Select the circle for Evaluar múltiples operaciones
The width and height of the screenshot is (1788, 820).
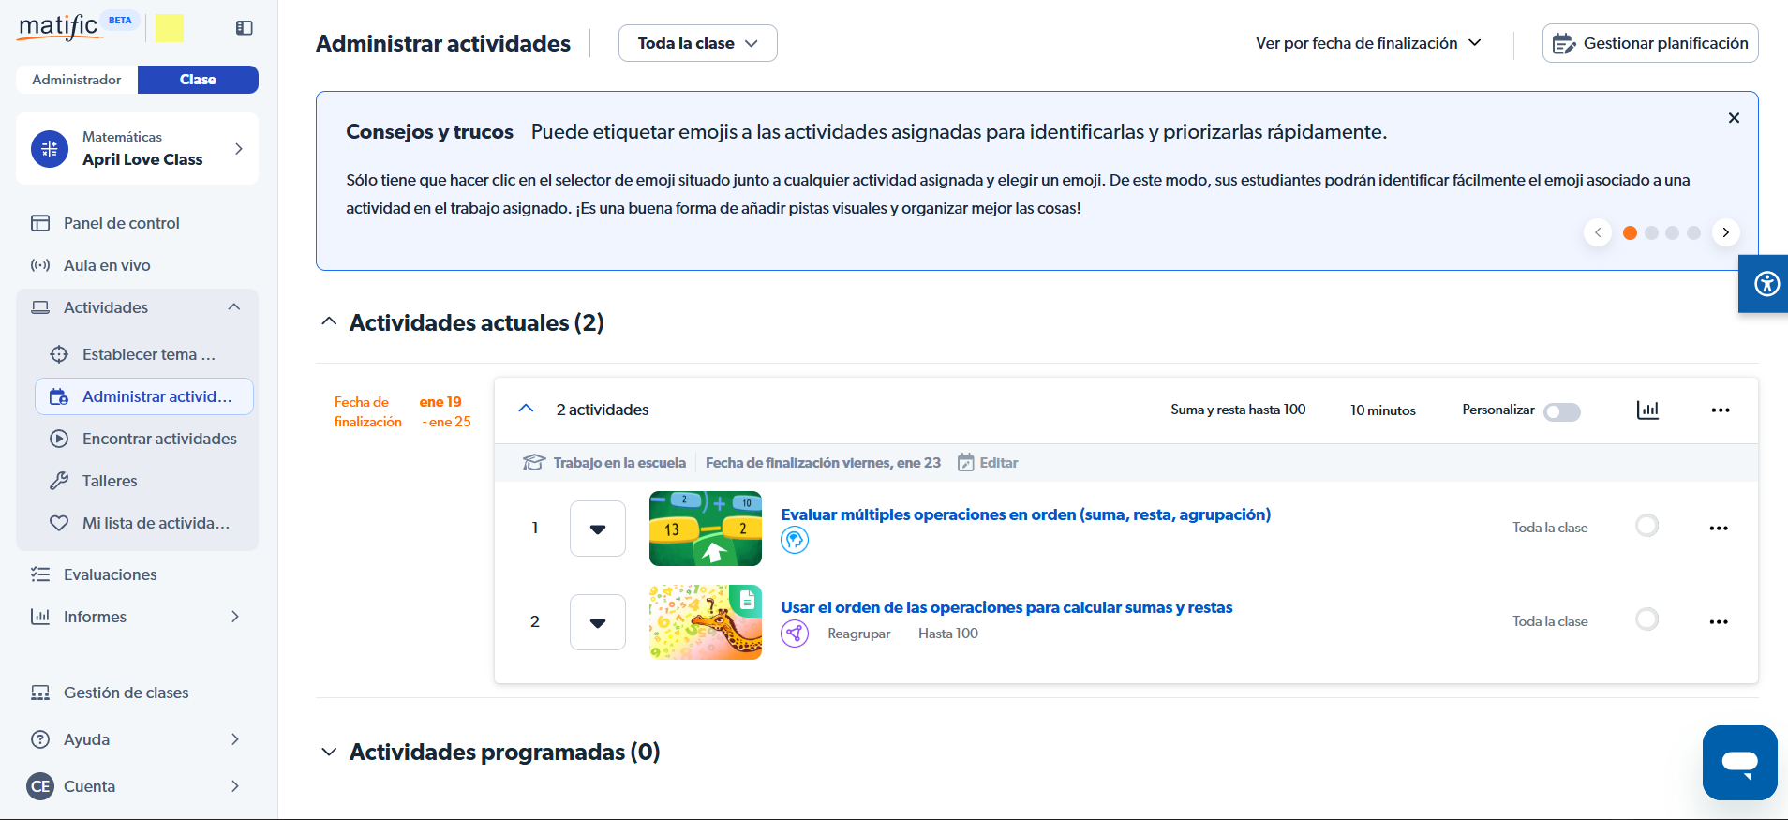tap(1646, 526)
